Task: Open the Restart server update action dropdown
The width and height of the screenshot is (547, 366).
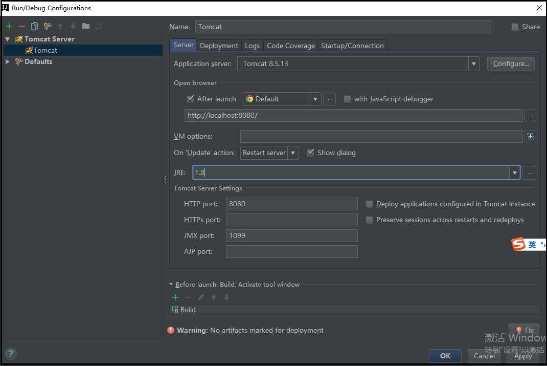Action: tap(293, 153)
